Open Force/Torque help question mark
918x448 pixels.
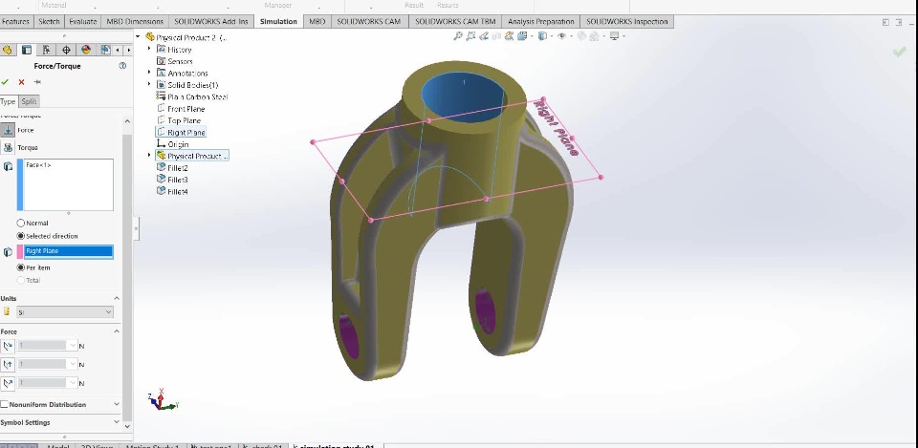122,66
